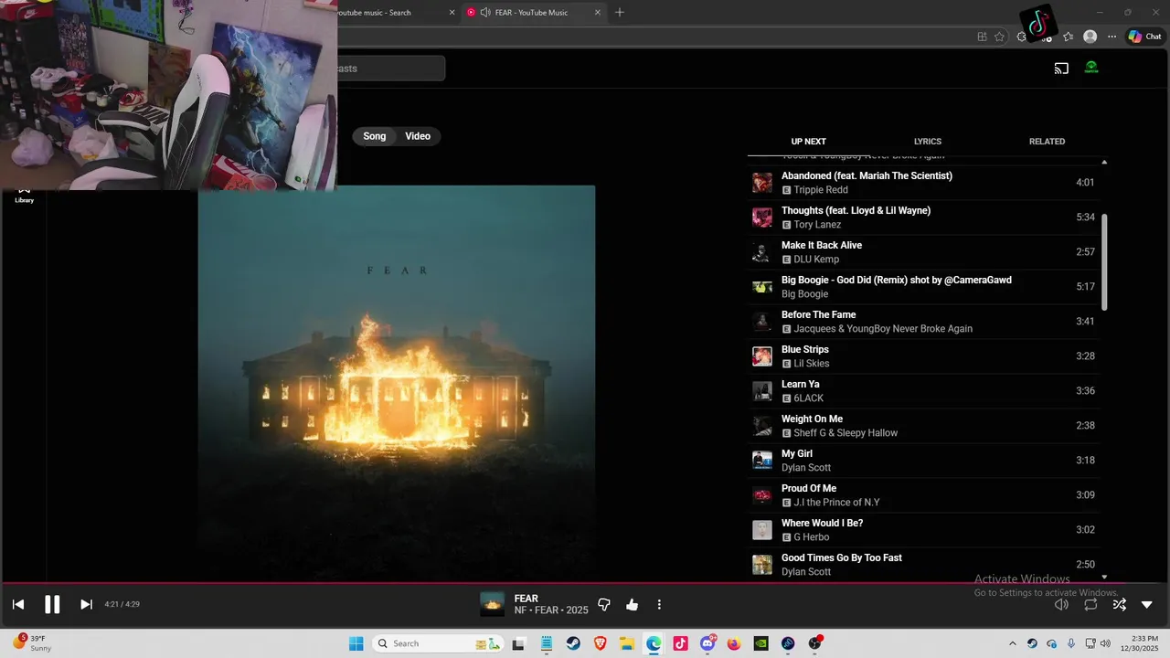Play Thoughts (feat. Lloyd & Lil Wayne)
The image size is (1170, 658).
click(923, 218)
